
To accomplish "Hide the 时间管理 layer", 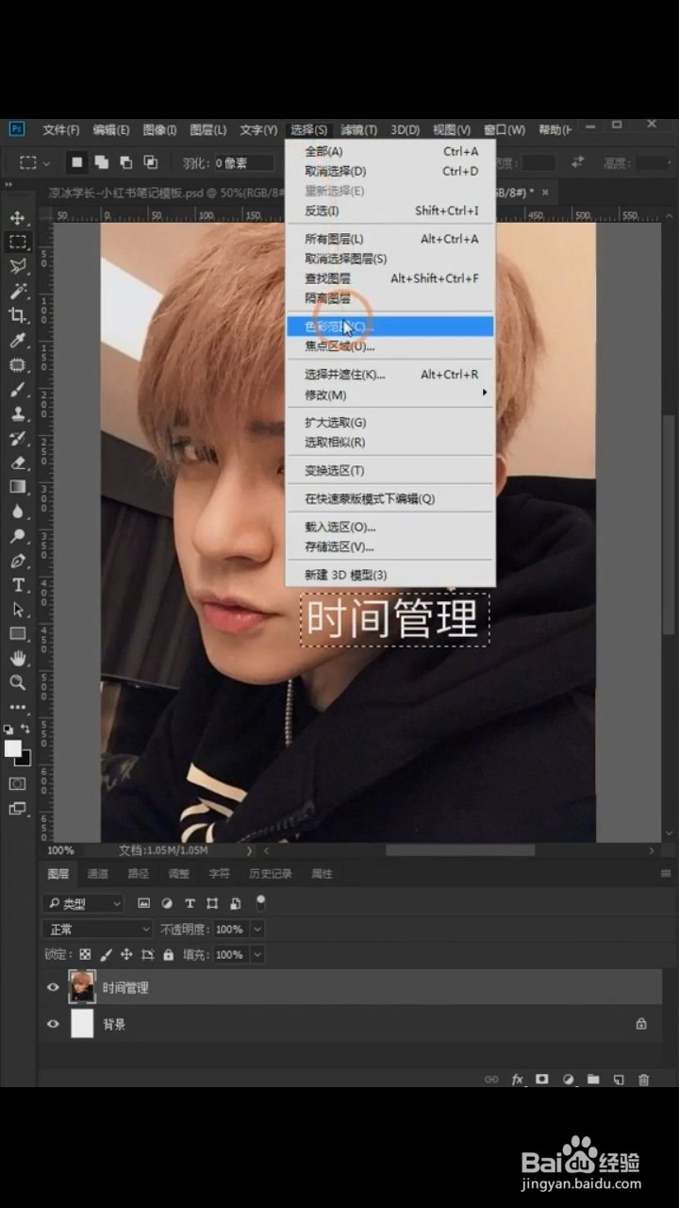I will coord(53,987).
